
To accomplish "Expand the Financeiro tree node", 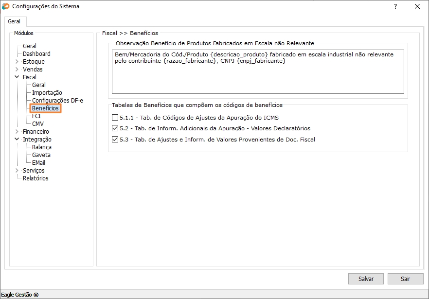I will pos(17,132).
